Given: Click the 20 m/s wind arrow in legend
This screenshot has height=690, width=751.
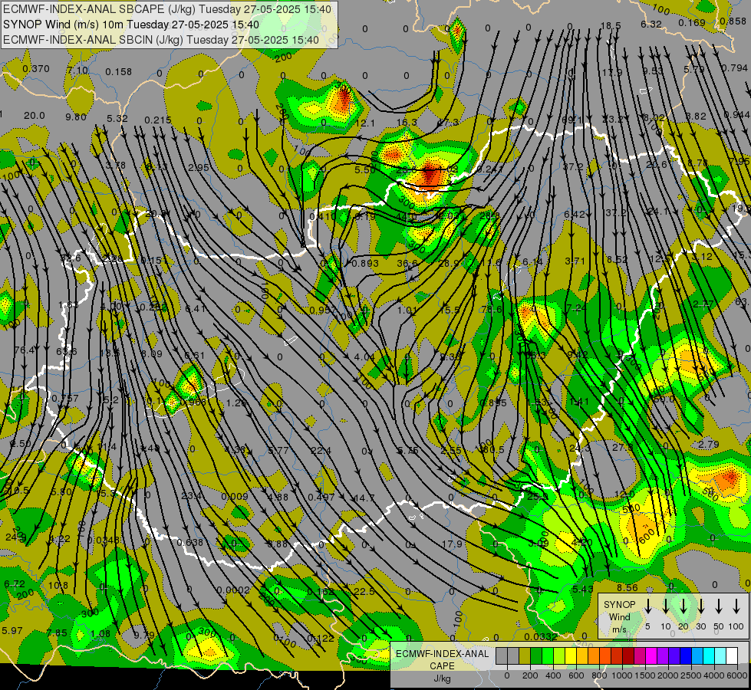Looking at the screenshot, I should click(x=683, y=606).
